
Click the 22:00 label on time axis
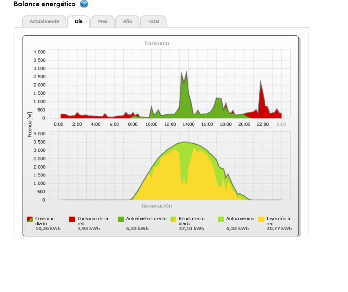click(263, 124)
